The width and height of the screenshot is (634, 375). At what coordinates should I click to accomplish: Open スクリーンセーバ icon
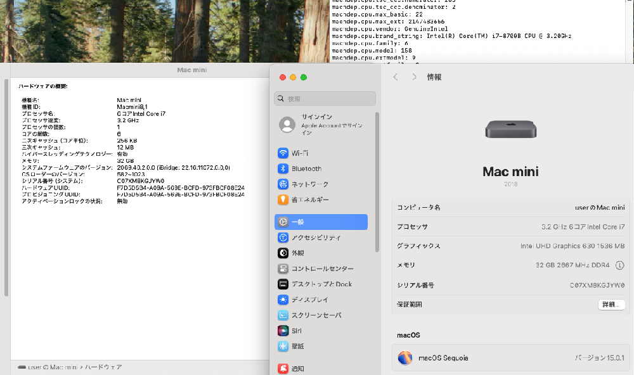click(x=283, y=315)
